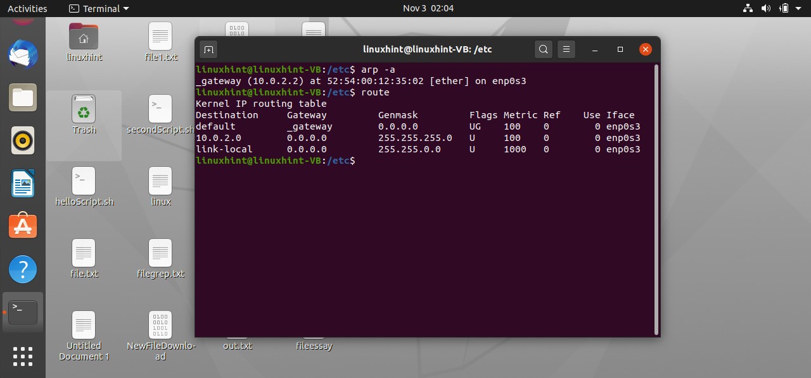Screen dimensions: 811x378
Task: Click the metric value 1000
Action: pyautogui.click(x=515, y=149)
